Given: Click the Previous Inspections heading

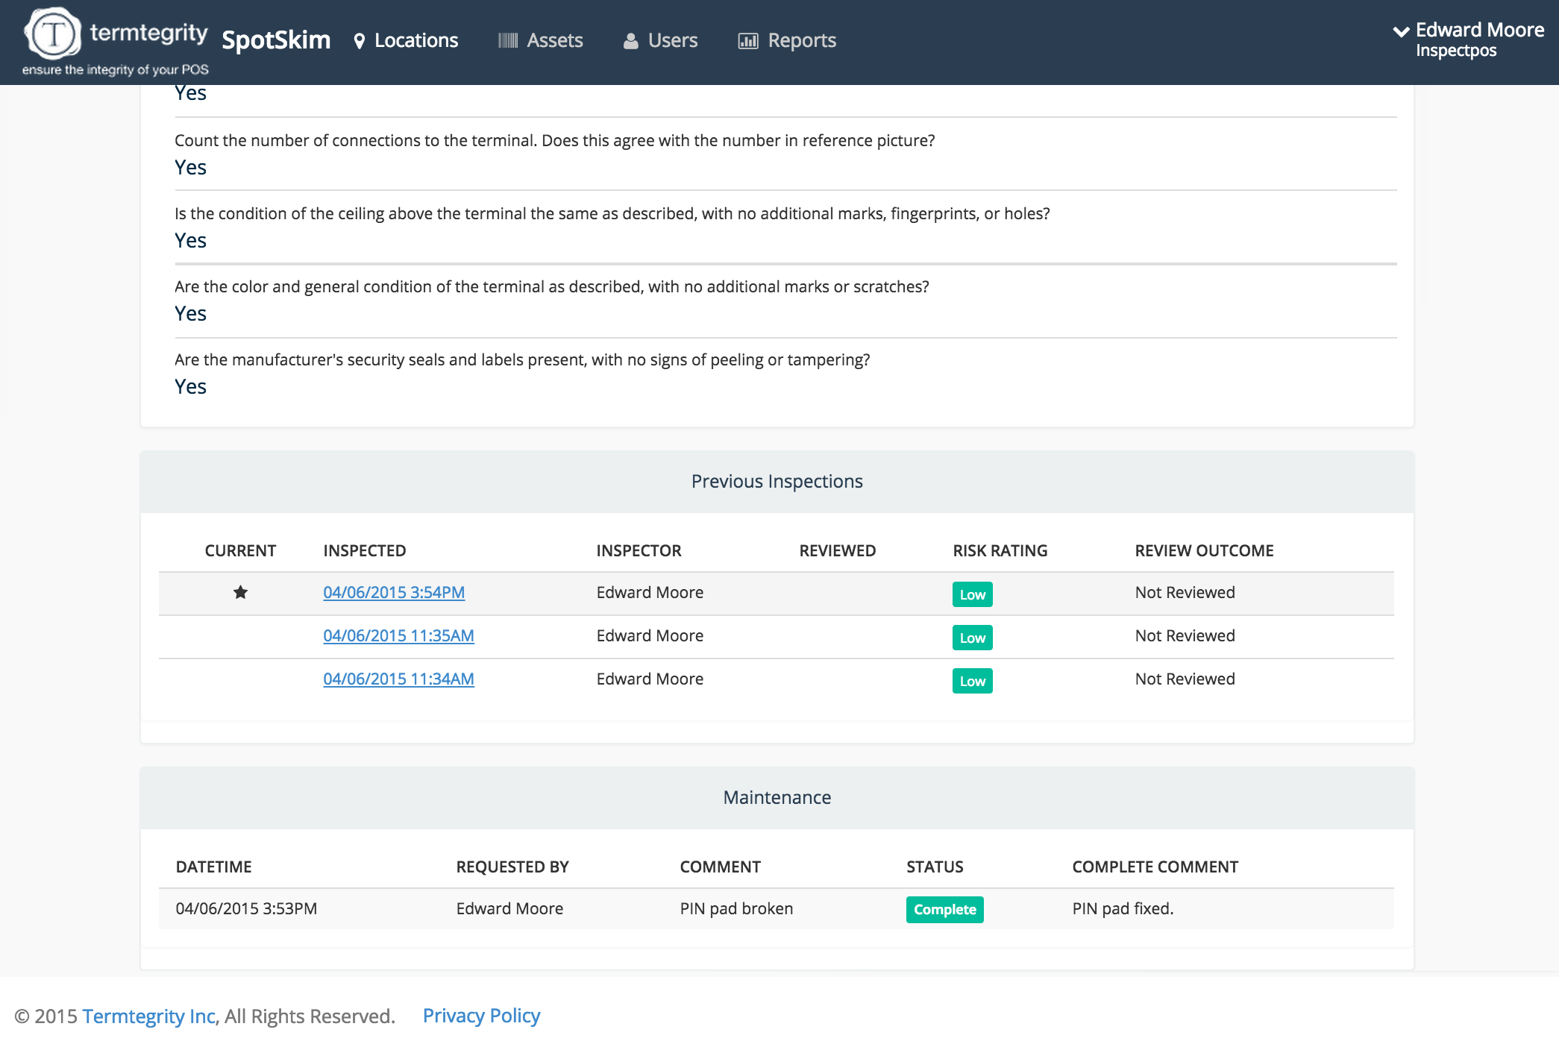Looking at the screenshot, I should pos(777,481).
